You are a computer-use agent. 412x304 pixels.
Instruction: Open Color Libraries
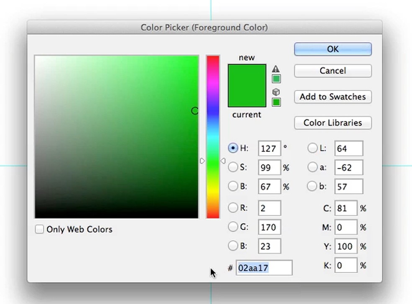pyautogui.click(x=333, y=123)
